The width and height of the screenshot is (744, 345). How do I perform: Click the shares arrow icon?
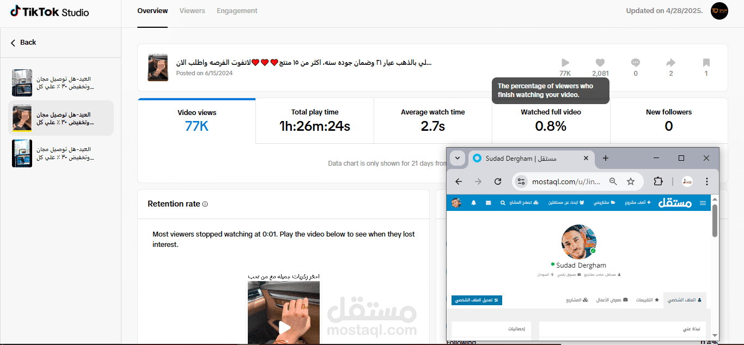tap(671, 63)
